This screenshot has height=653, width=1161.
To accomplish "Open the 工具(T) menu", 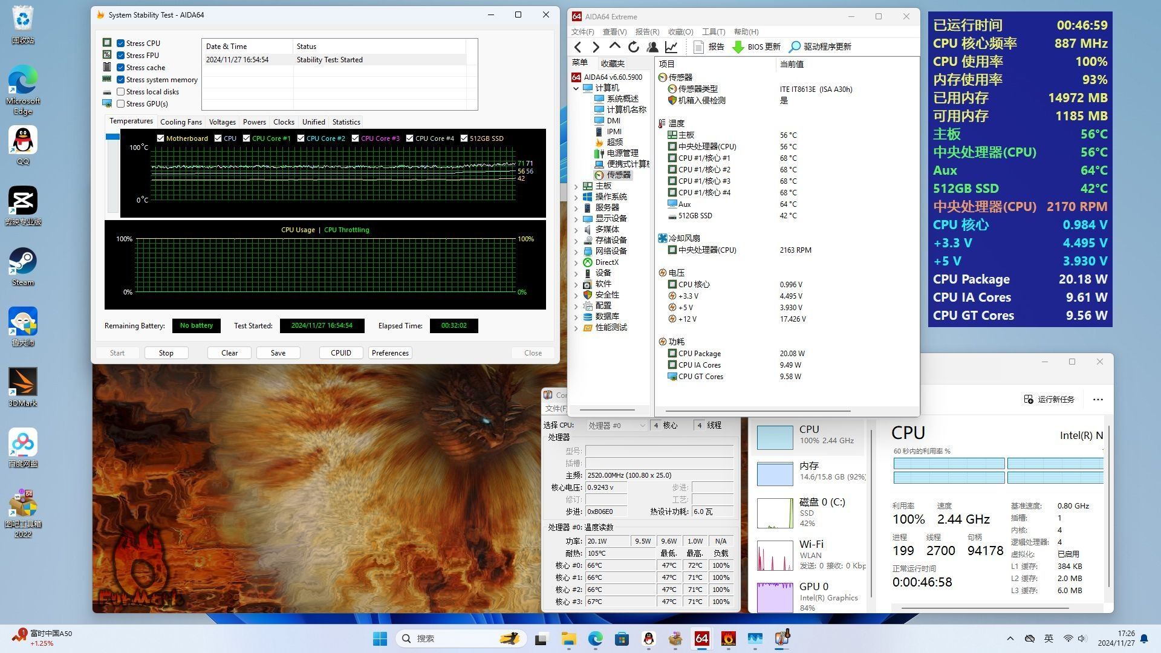I will [713, 31].
